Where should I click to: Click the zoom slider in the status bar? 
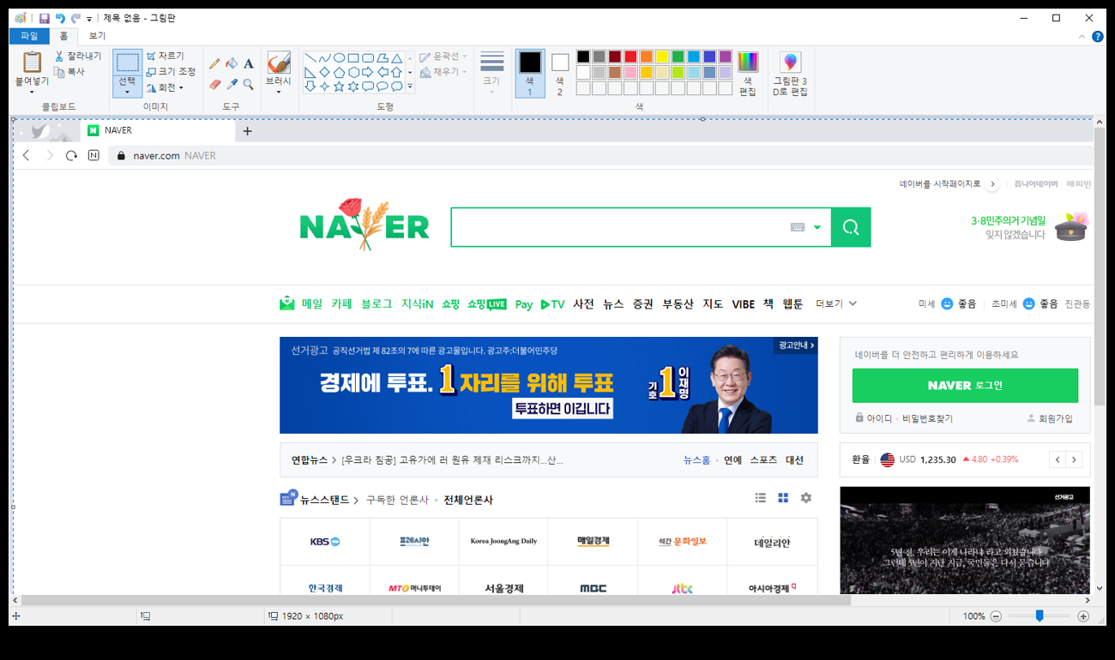click(x=1040, y=616)
